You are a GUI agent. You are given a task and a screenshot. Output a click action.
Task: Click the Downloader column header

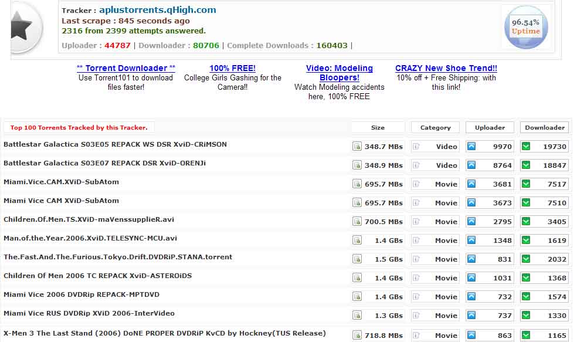pos(545,127)
